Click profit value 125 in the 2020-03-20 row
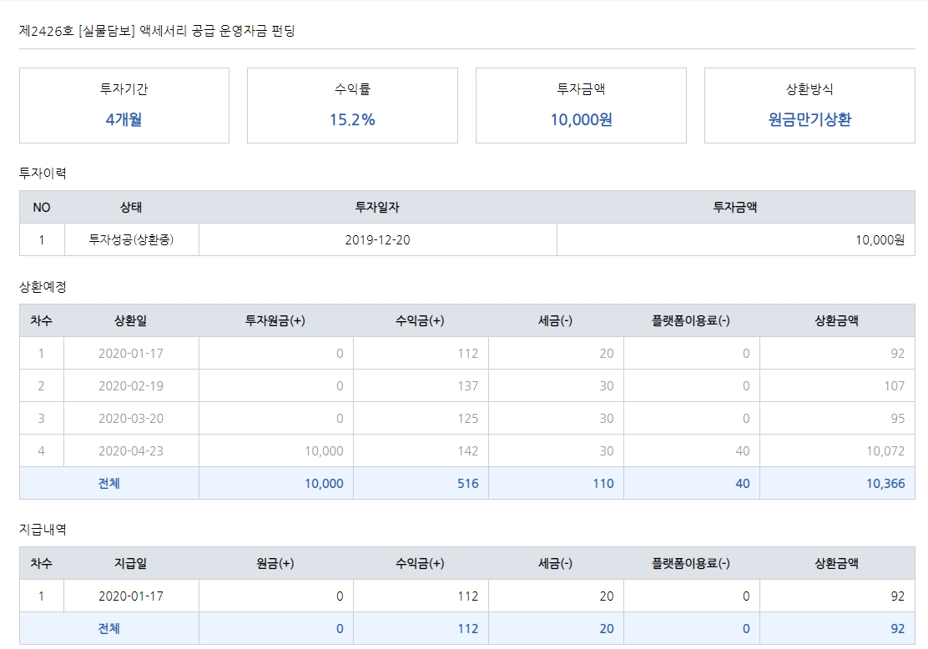Image resolution: width=928 pixels, height=649 pixels. pyautogui.click(x=467, y=418)
